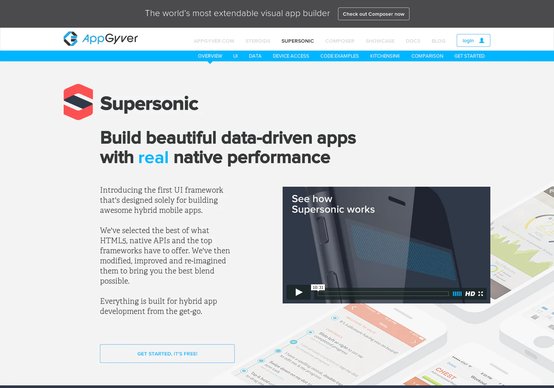Seek on the video progress bar
554x388 pixels.
coord(383,294)
